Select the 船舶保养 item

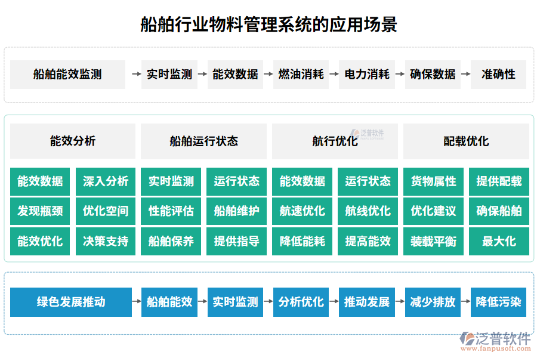click(x=171, y=242)
